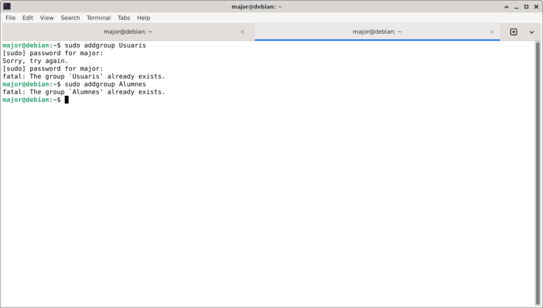Click the terminal icon in the title bar
The width and height of the screenshot is (543, 308).
(7, 6)
